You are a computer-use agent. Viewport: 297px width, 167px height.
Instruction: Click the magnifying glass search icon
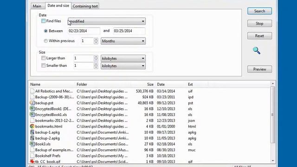click(x=257, y=51)
